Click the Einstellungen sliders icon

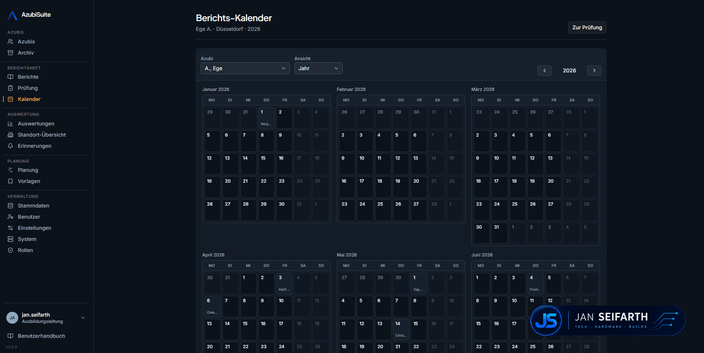(x=10, y=228)
